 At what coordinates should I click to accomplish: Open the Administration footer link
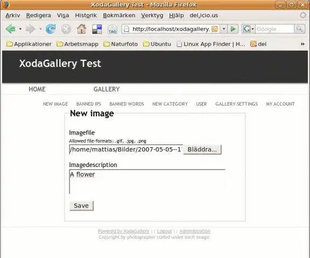tap(195, 231)
